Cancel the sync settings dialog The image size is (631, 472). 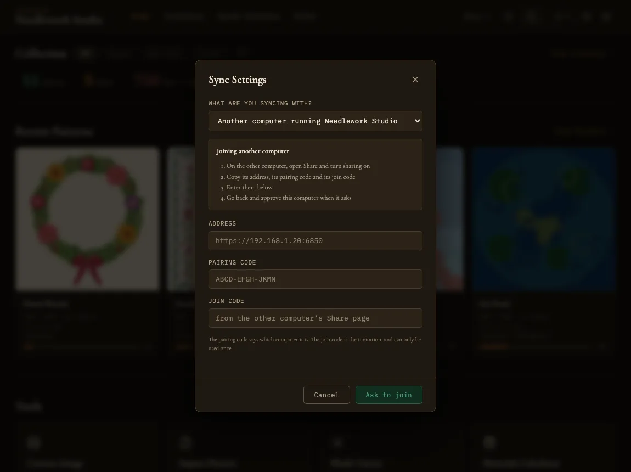(326, 395)
